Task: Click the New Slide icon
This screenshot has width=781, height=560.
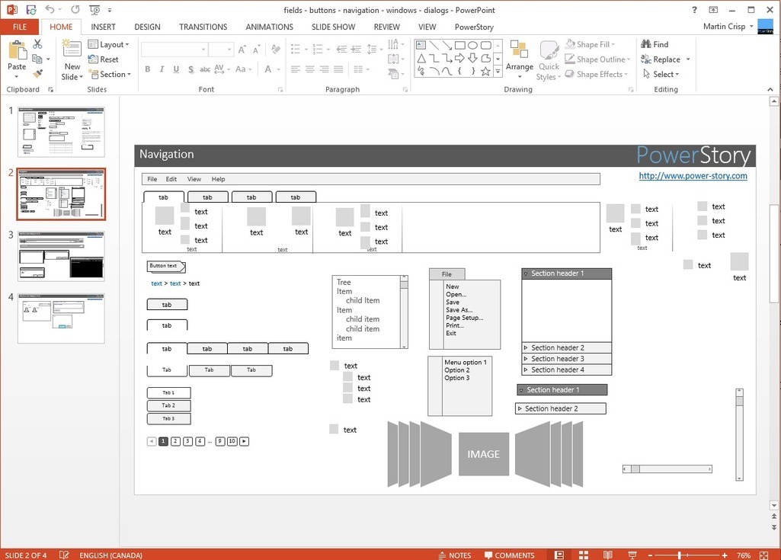Action: (72, 49)
